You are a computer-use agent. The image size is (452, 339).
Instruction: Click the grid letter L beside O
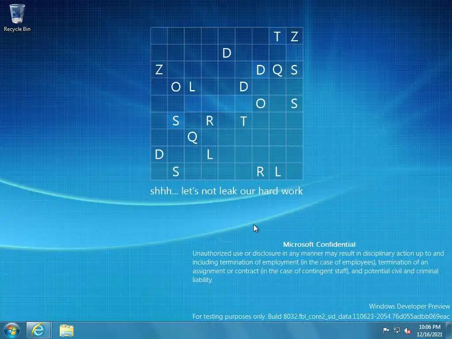[192, 87]
